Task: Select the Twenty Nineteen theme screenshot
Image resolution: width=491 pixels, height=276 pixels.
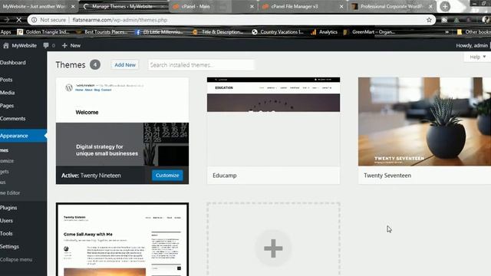Action: click(123, 121)
